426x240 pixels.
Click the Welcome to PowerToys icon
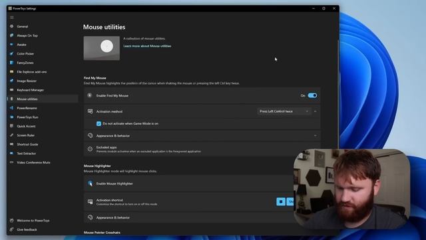point(12,221)
